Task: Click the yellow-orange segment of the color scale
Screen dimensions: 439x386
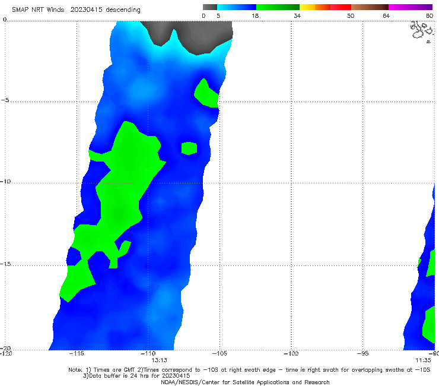Action: point(314,7)
